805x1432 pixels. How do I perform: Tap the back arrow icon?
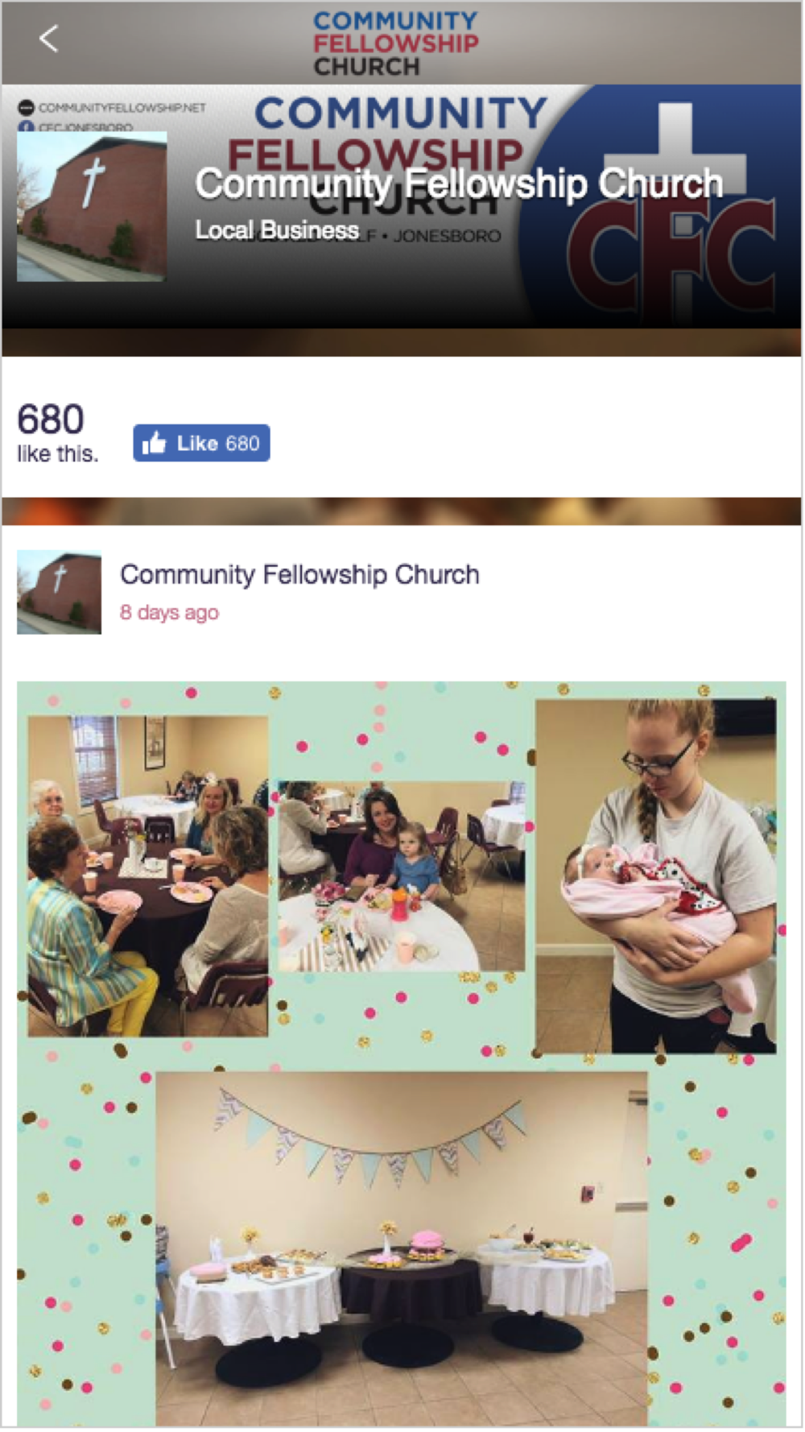[48, 38]
